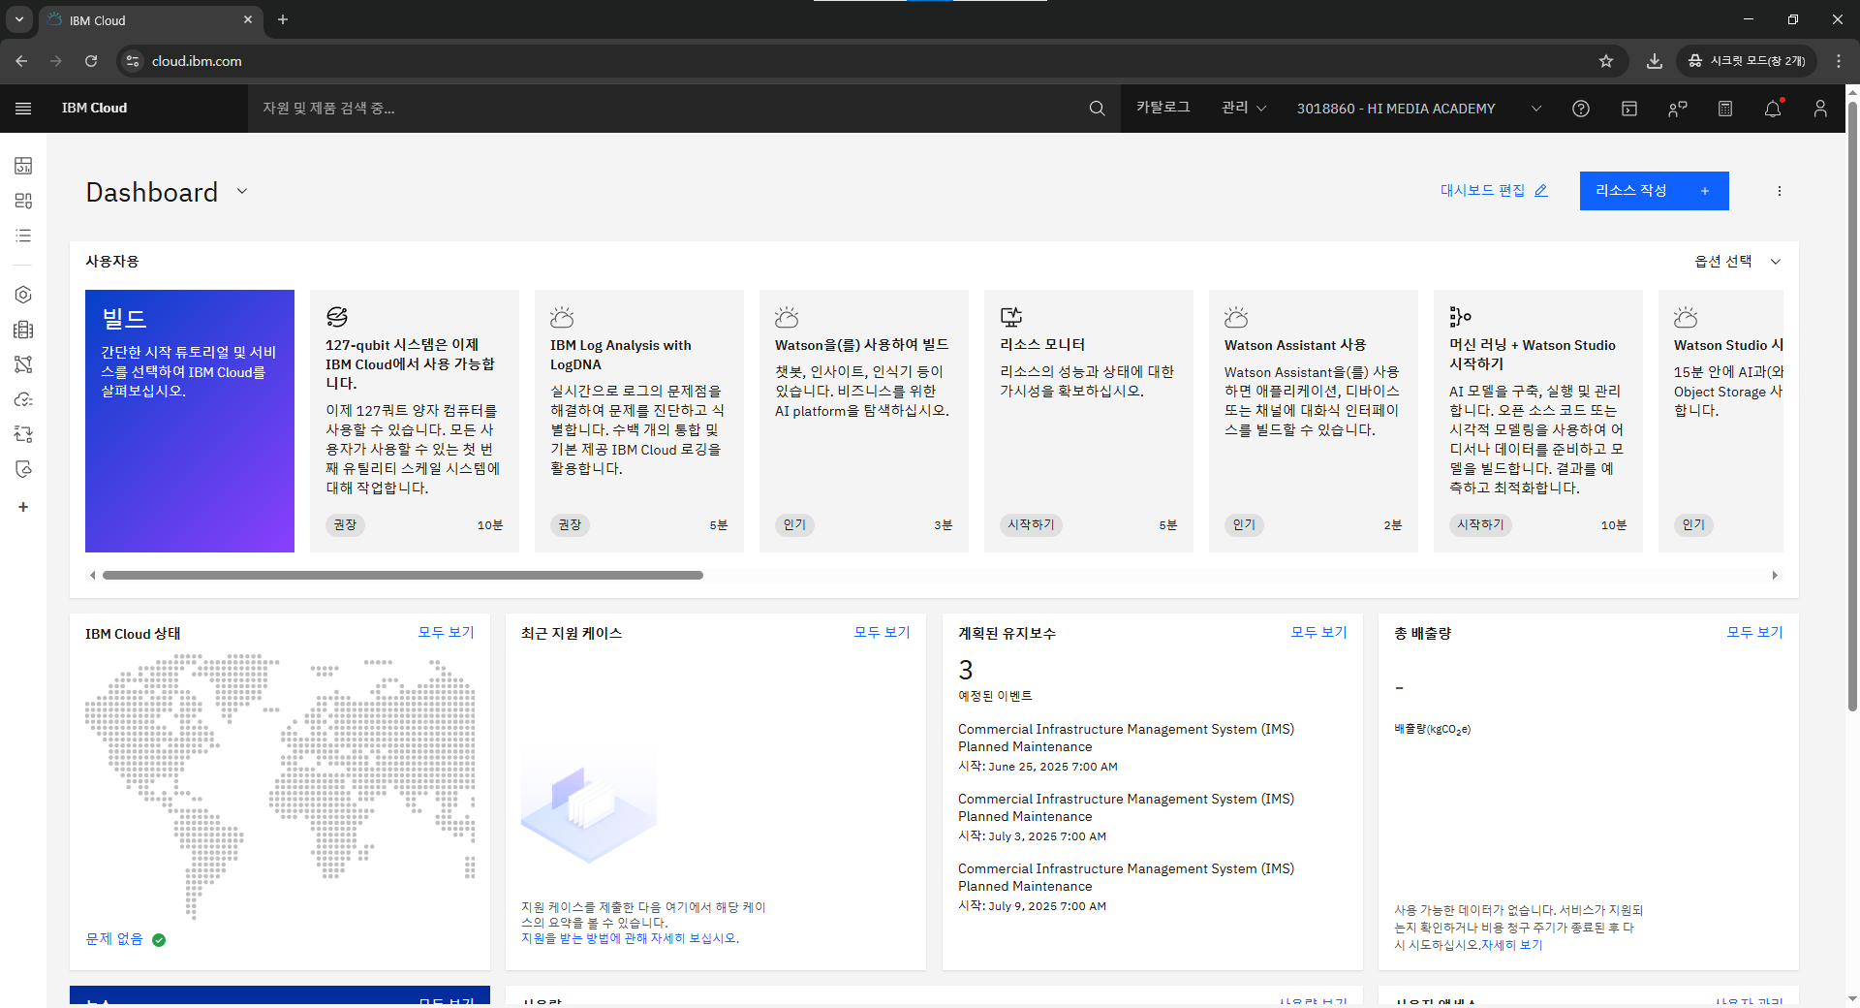1860x1008 pixels.
Task: Click the page vertical scrollbar thumb
Action: [1852, 405]
